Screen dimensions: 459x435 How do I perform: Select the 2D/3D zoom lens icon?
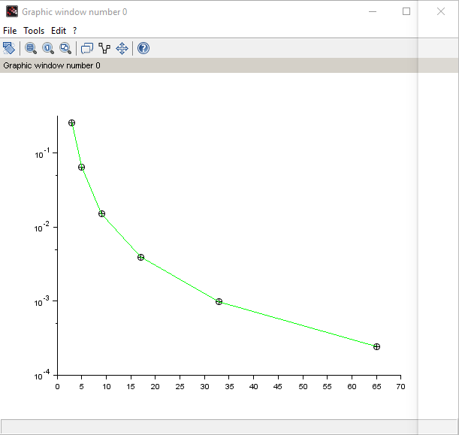pos(65,48)
